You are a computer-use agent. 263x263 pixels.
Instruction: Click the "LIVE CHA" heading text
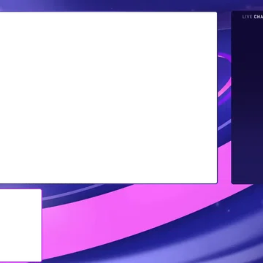click(x=253, y=17)
